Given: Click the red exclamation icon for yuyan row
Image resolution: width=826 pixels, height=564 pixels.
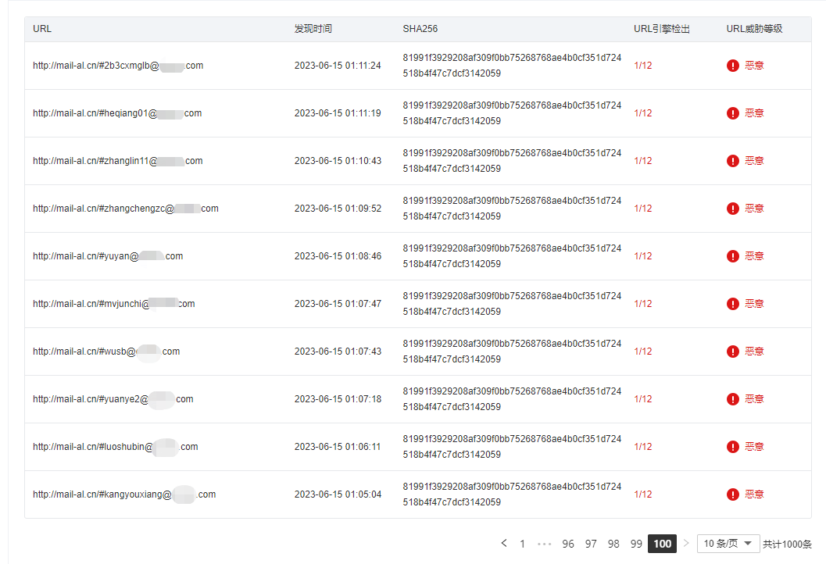Looking at the screenshot, I should point(732,256).
